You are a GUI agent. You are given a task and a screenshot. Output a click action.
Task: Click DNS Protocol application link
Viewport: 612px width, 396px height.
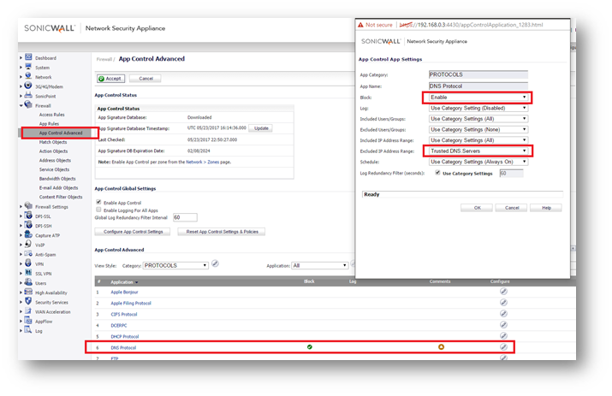(123, 347)
